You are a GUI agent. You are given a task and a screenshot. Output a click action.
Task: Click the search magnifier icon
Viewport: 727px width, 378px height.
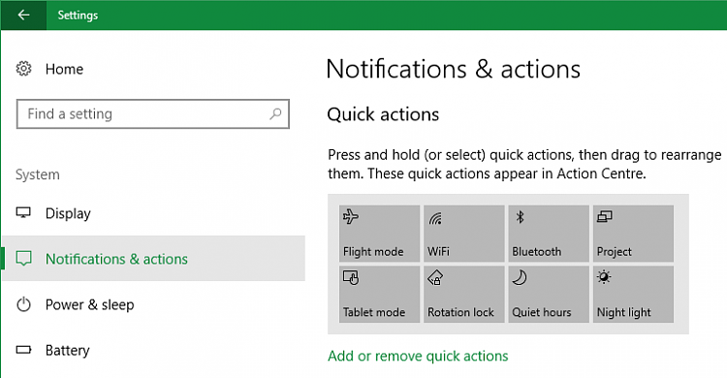[x=275, y=113]
